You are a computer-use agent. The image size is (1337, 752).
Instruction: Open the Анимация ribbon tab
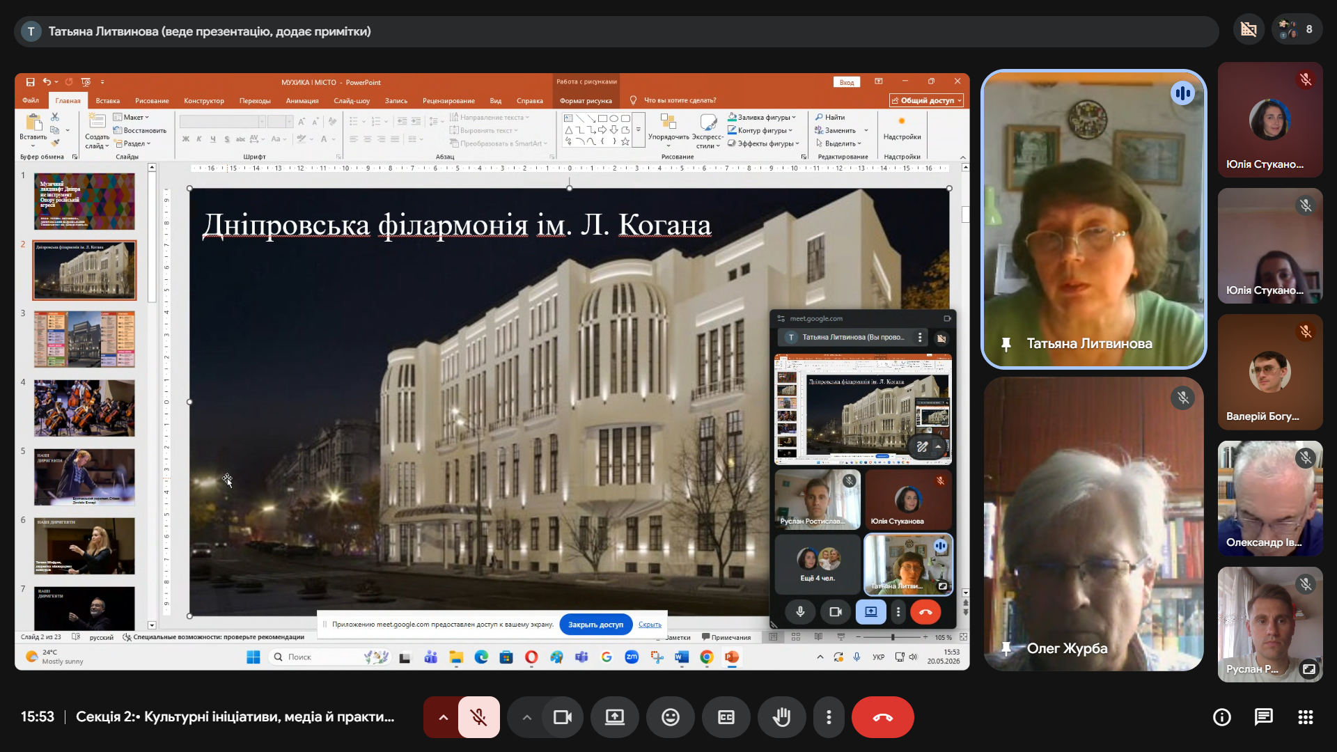302,101
